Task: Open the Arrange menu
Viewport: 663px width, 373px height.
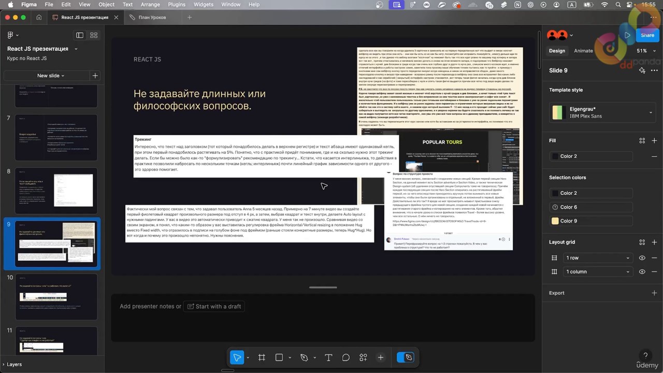Action: (150, 4)
